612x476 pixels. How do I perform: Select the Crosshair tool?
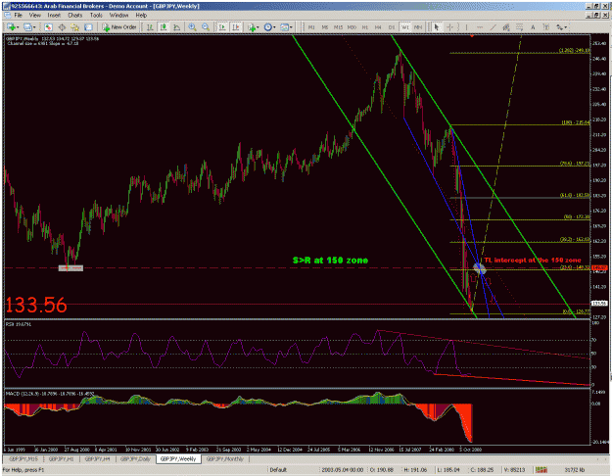(449, 27)
